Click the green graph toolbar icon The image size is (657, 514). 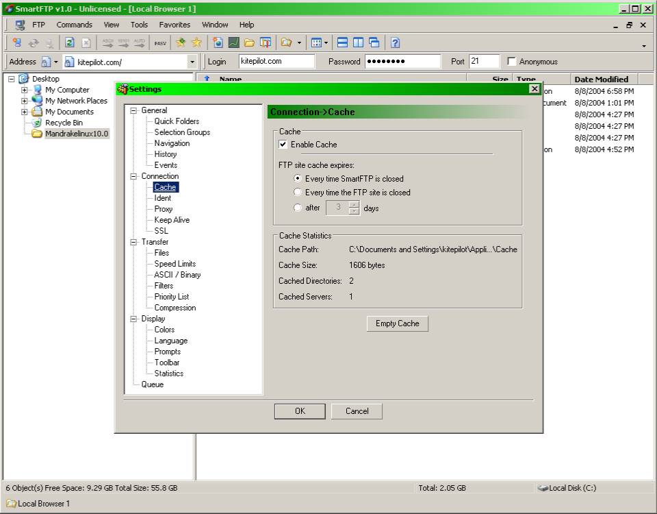pos(233,42)
